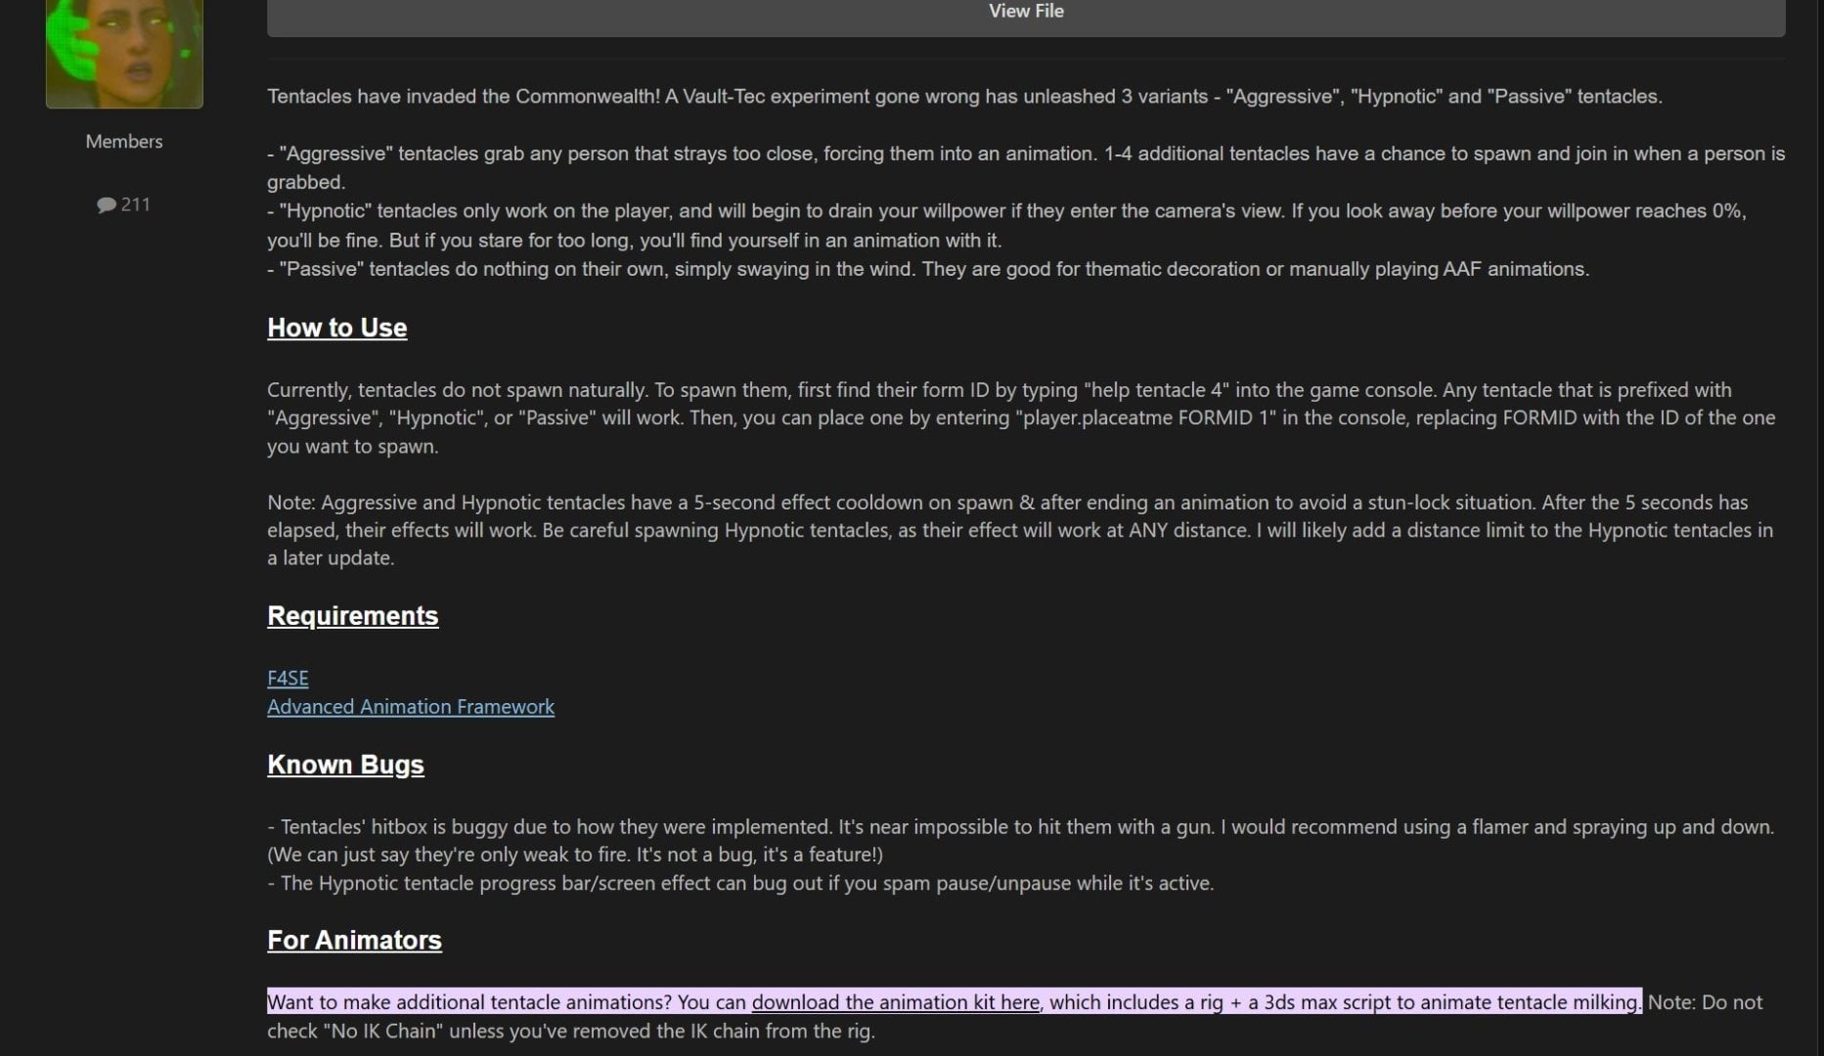Screen dimensions: 1824x1056
Task: Follow the 'download the animation kit here' link
Action: tap(895, 1002)
